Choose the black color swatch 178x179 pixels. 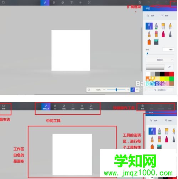pyautogui.click(x=162, y=74)
